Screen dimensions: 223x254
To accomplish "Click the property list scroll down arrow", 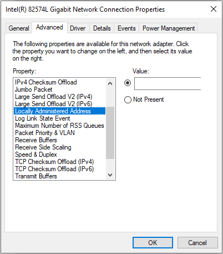I will click(110, 175).
